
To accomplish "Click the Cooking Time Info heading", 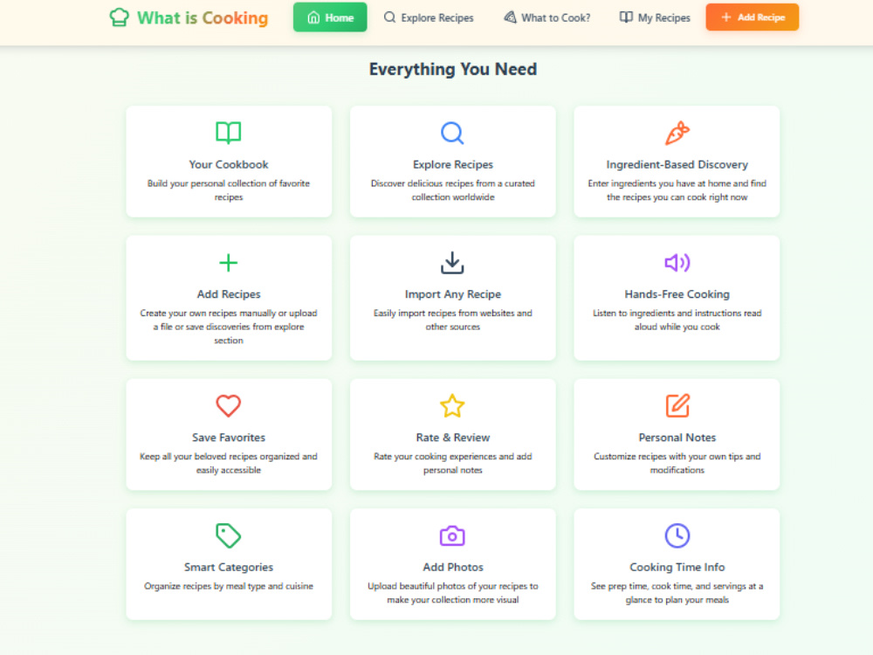I will 677,567.
